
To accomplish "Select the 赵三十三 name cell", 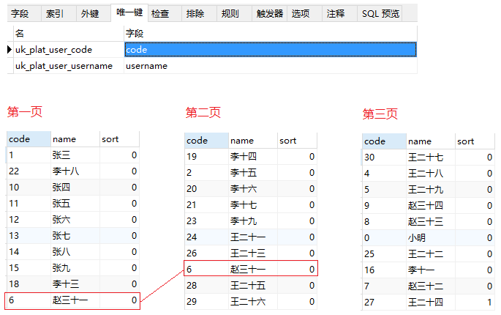I will [430, 222].
